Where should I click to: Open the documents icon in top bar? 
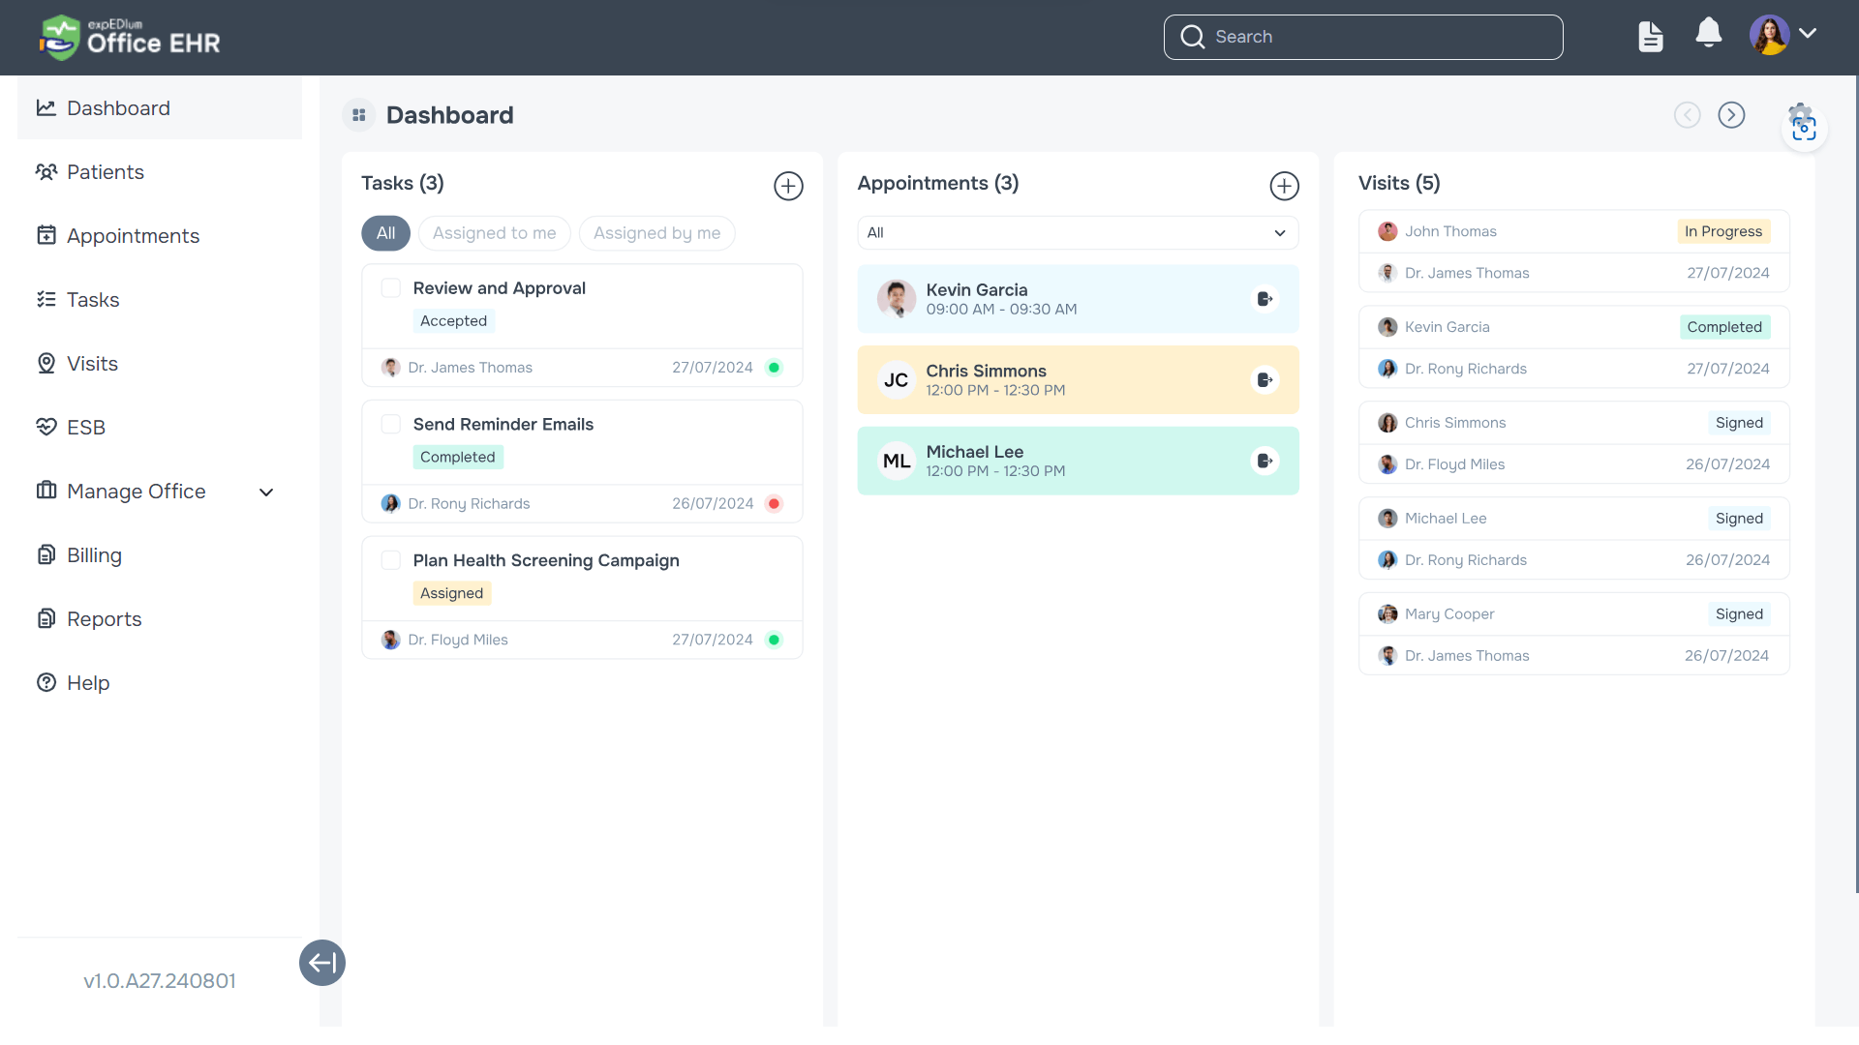tap(1650, 36)
